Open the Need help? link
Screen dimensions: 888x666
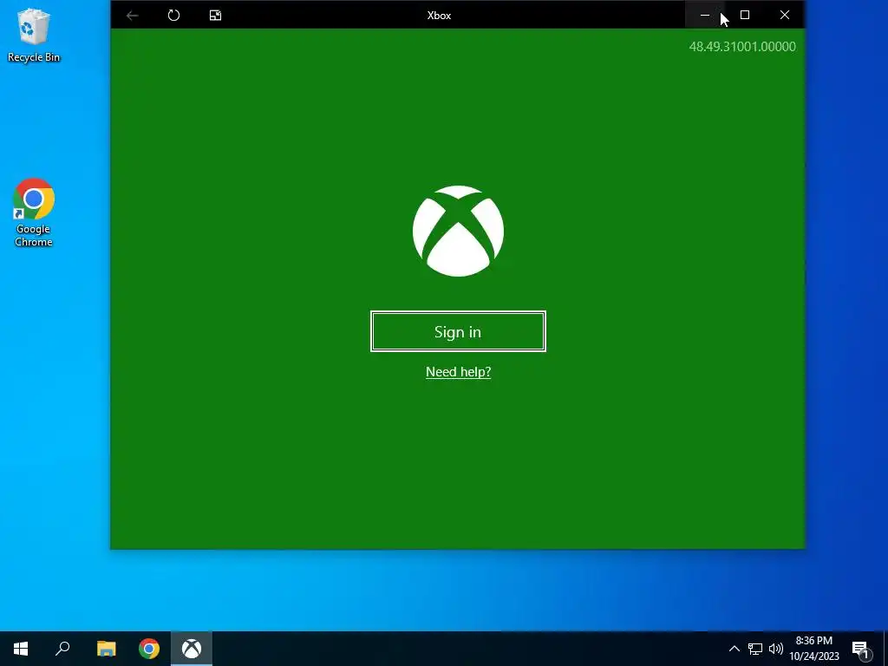tap(458, 371)
